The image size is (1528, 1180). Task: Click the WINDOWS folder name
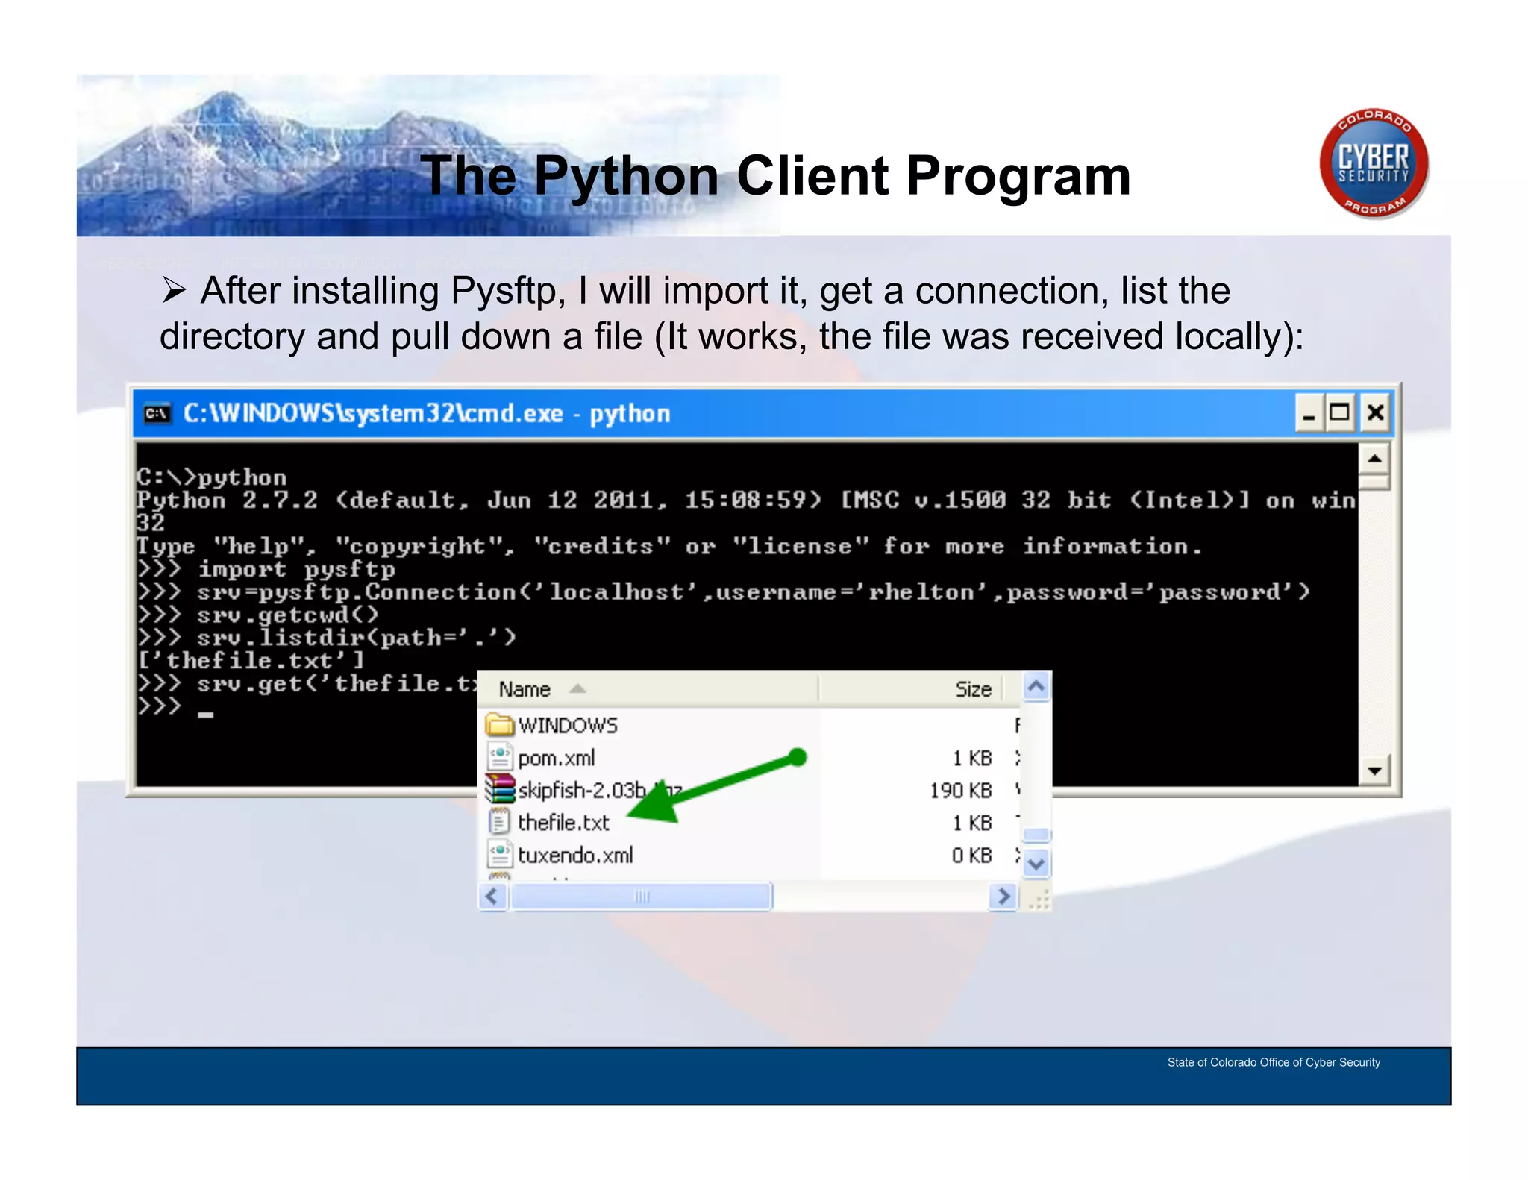568,726
